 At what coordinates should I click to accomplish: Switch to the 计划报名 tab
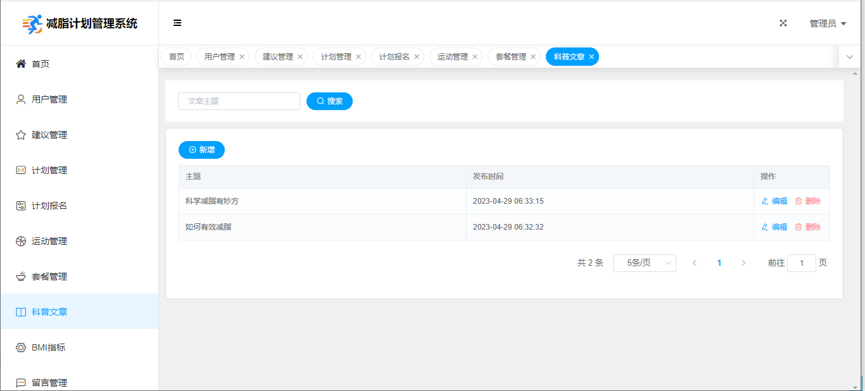point(394,57)
